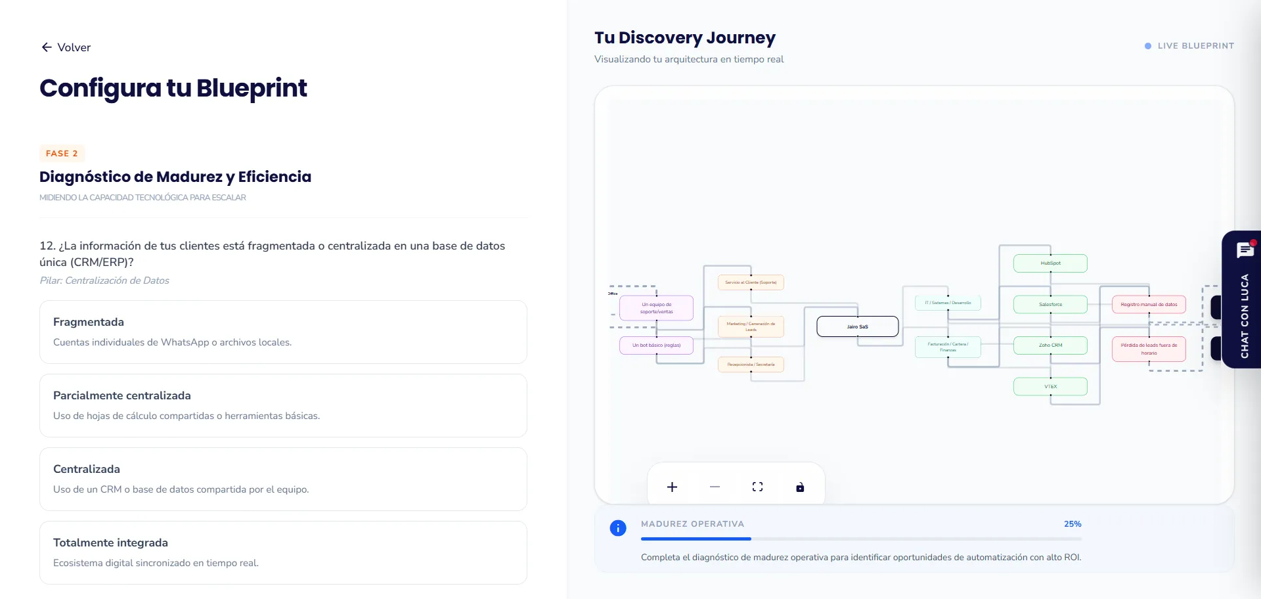Click the IT / Sistemas / Desarrollo node
The height and width of the screenshot is (599, 1261).
click(x=948, y=303)
